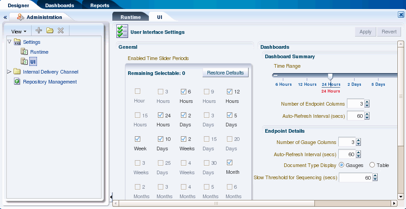The height and width of the screenshot is (209, 406).
Task: Select the Table radio button
Action: [x=372, y=165]
